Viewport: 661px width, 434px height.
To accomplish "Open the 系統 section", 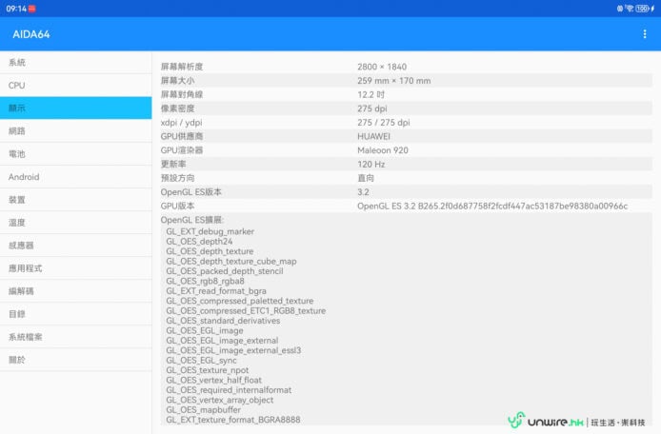I will coord(76,63).
